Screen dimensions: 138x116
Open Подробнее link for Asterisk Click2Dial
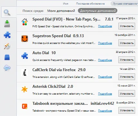tap(105, 94)
